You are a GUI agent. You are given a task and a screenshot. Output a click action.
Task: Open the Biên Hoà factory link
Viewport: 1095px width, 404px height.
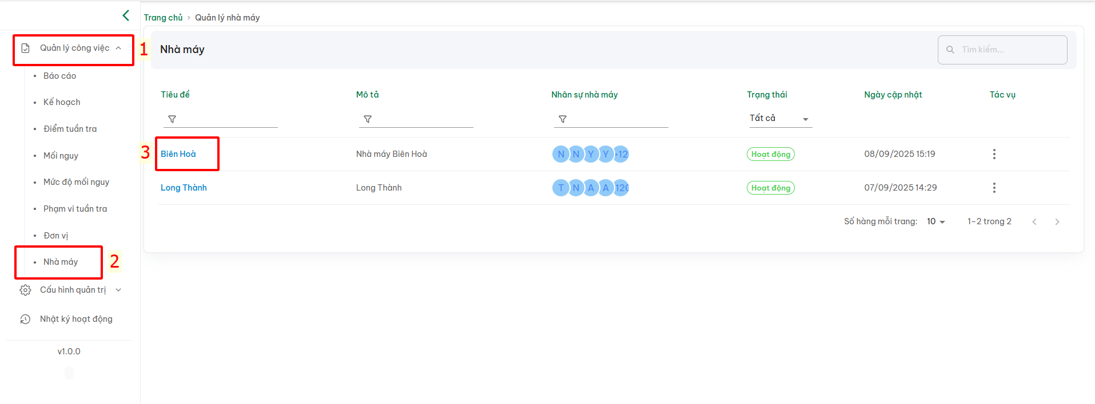tap(178, 154)
